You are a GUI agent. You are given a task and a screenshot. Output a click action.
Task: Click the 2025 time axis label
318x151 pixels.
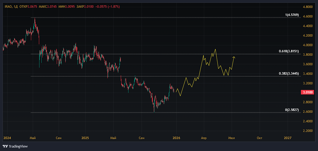click(85, 138)
